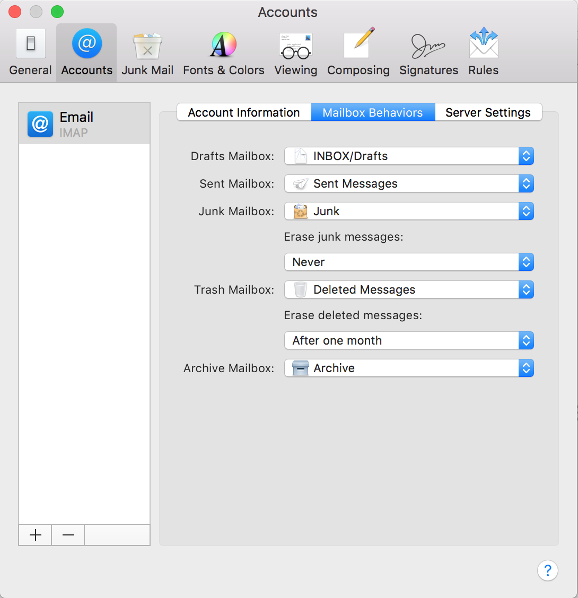Click the 'Erase deleted messages:' text
This screenshot has height=598, width=578.
pos(353,315)
